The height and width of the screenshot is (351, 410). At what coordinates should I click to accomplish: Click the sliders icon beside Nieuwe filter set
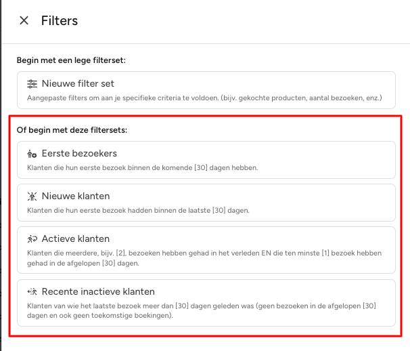[32, 84]
